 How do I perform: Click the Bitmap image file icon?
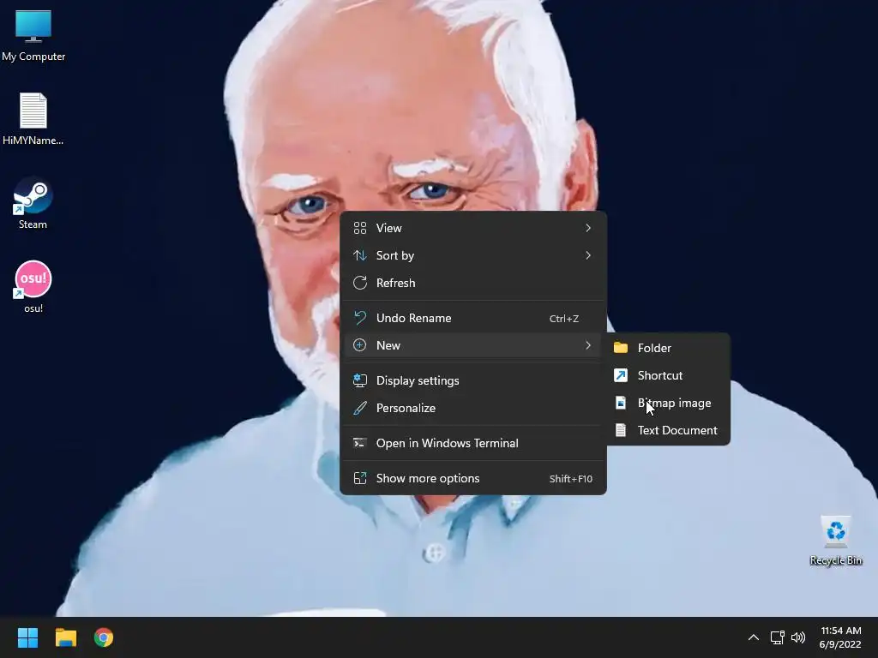621,403
